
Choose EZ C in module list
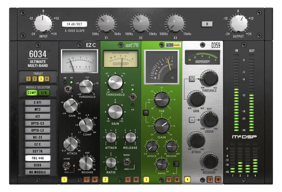point(38,144)
